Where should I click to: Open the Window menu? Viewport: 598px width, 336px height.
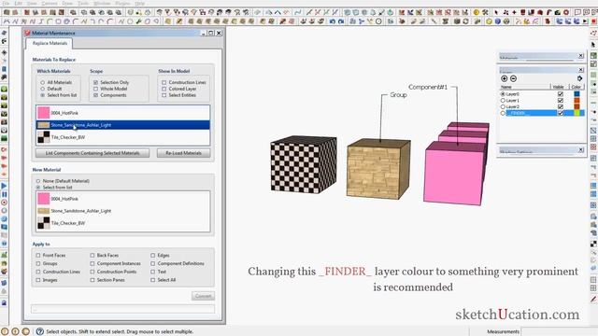point(102,3)
